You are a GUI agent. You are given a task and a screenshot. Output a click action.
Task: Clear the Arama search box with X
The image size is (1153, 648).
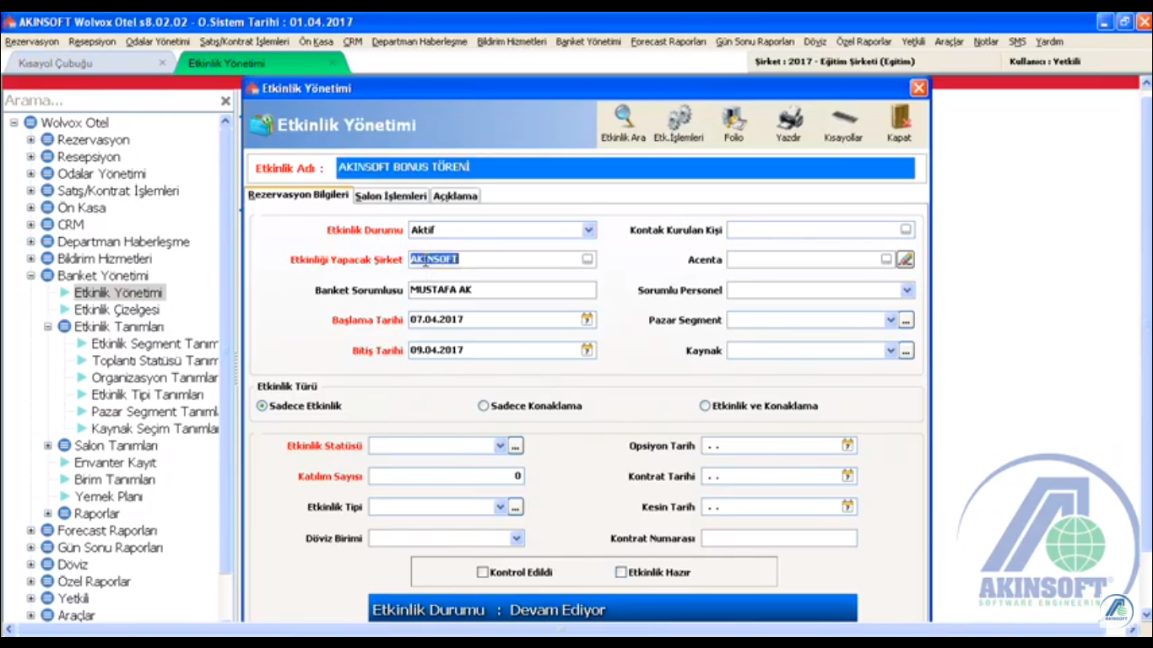pyautogui.click(x=225, y=101)
